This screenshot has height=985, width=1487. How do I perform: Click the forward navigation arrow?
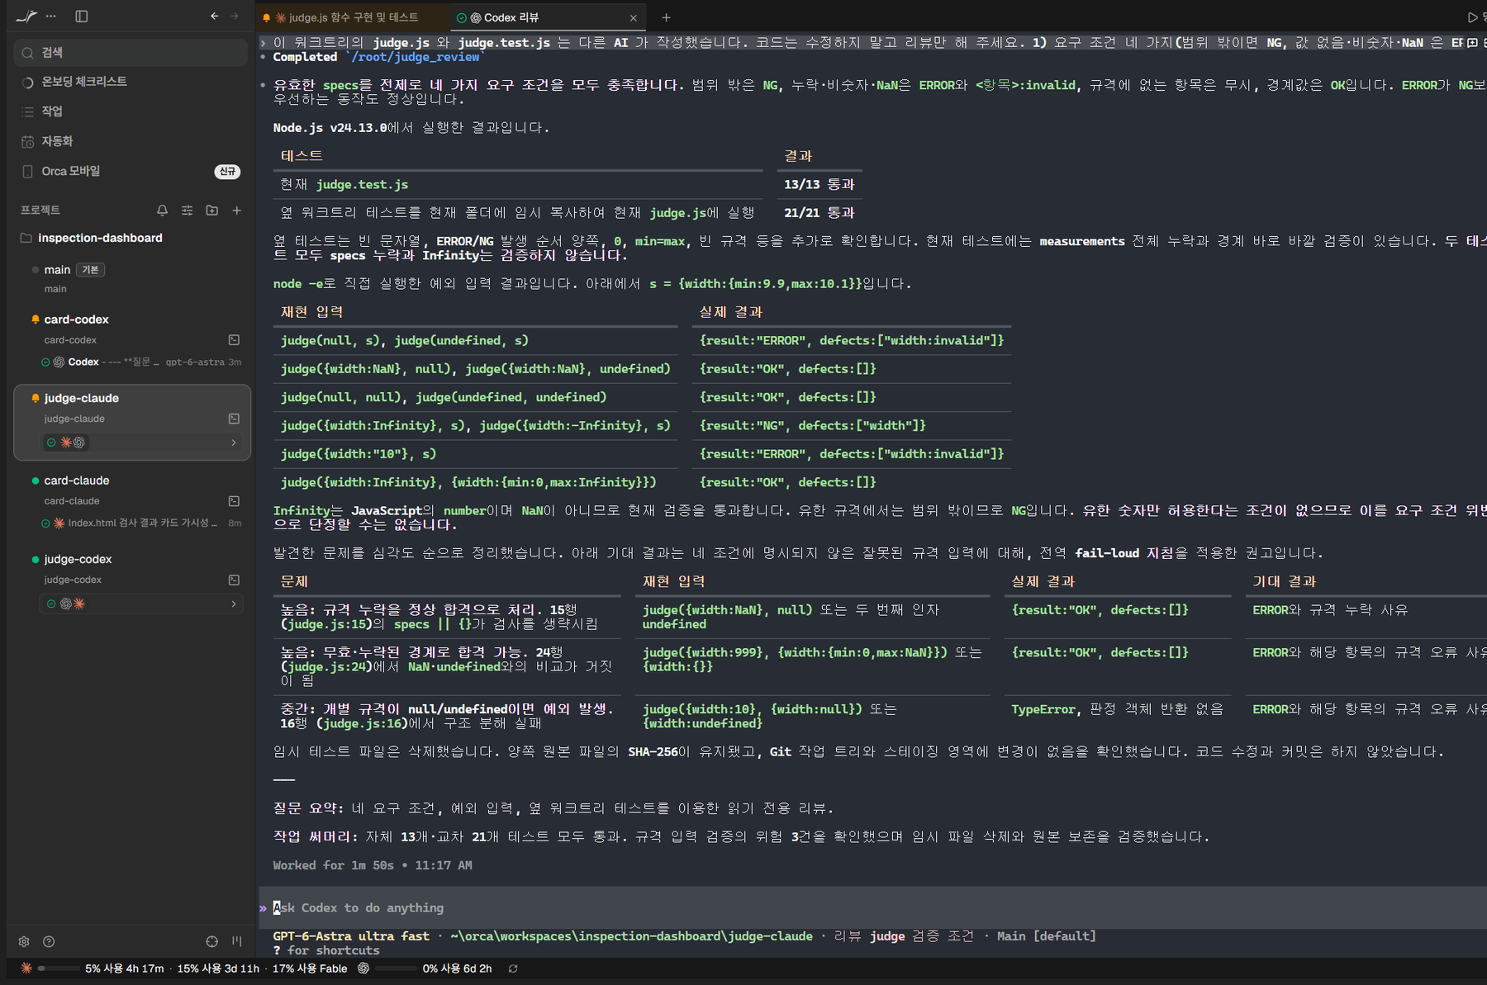tap(235, 16)
